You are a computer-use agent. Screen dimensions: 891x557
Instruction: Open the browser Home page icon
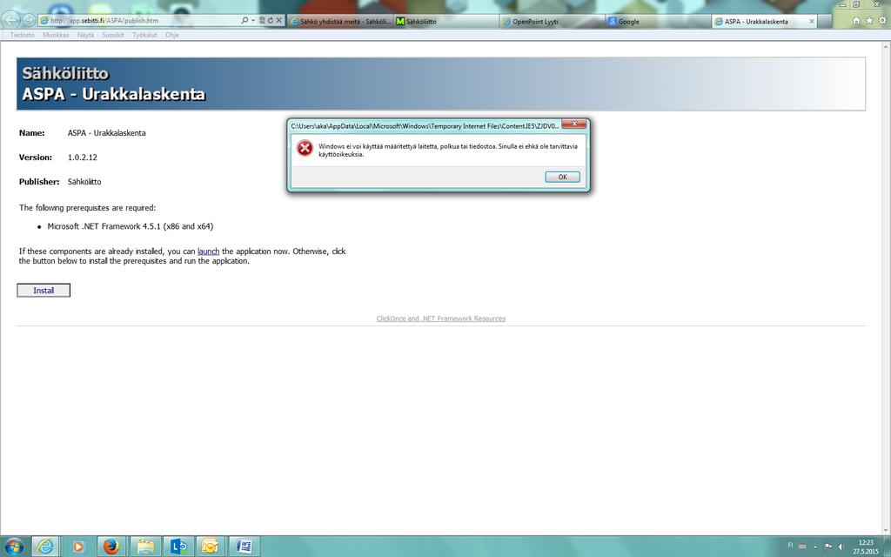pyautogui.click(x=856, y=21)
